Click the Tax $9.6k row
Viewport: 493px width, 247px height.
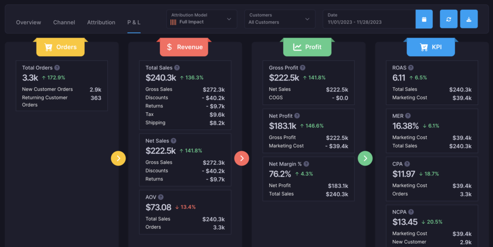185,115
